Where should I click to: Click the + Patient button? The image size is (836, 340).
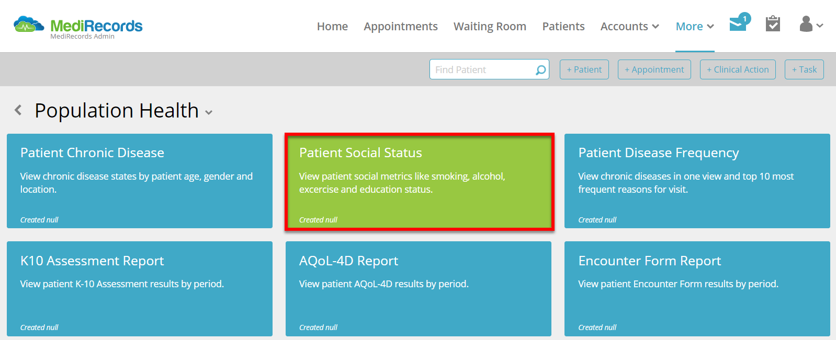584,69
